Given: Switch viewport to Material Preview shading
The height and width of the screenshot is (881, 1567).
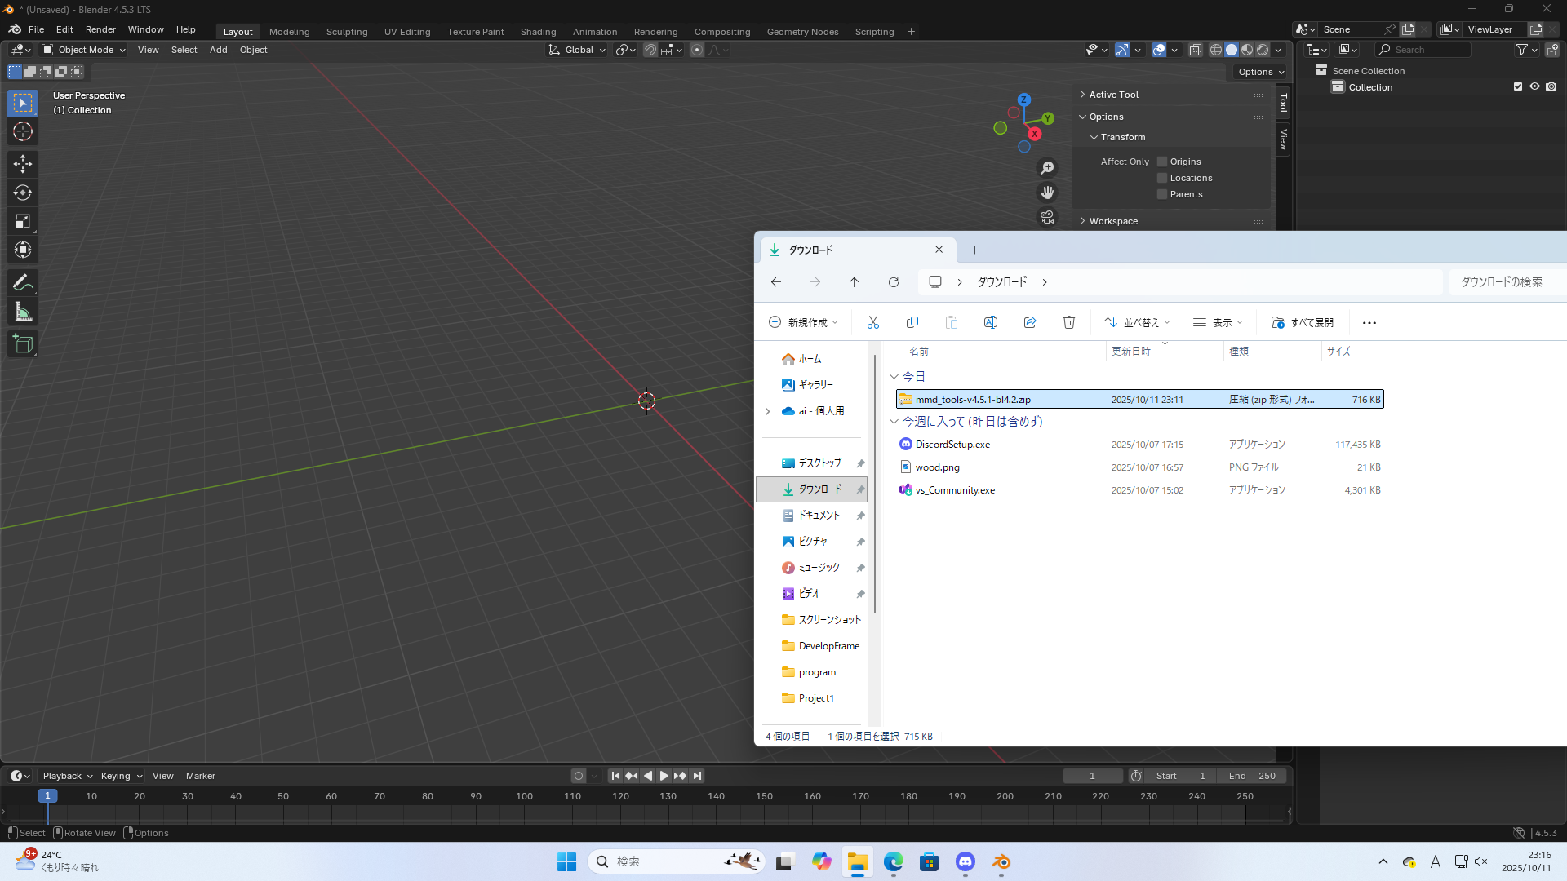Looking at the screenshot, I should pyautogui.click(x=1246, y=50).
